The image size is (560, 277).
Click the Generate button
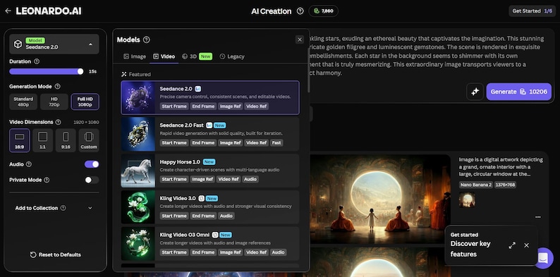point(518,92)
